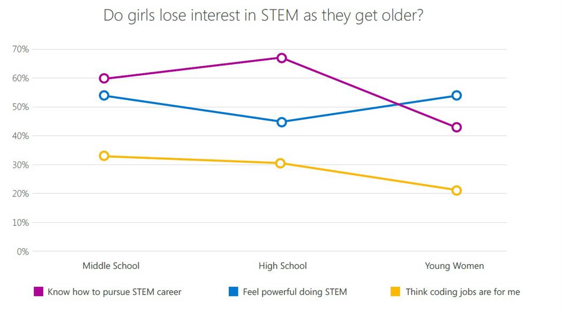The image size is (562, 312).
Task: Click the 'Middle School' axis label
Action: 111,266
